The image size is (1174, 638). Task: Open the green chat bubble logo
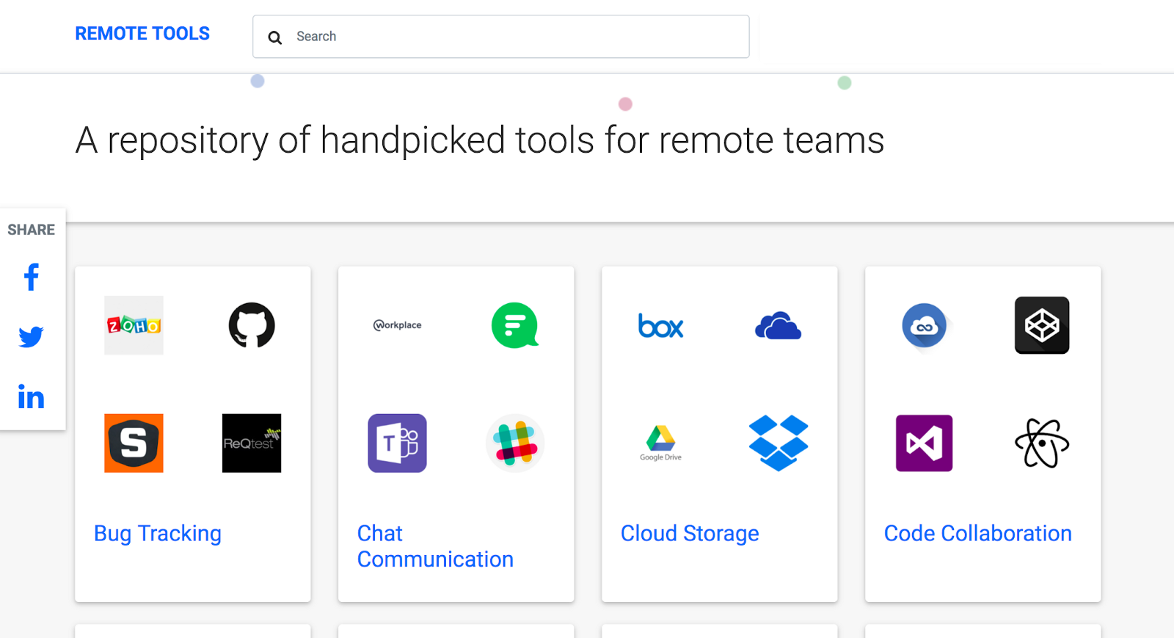coord(515,325)
